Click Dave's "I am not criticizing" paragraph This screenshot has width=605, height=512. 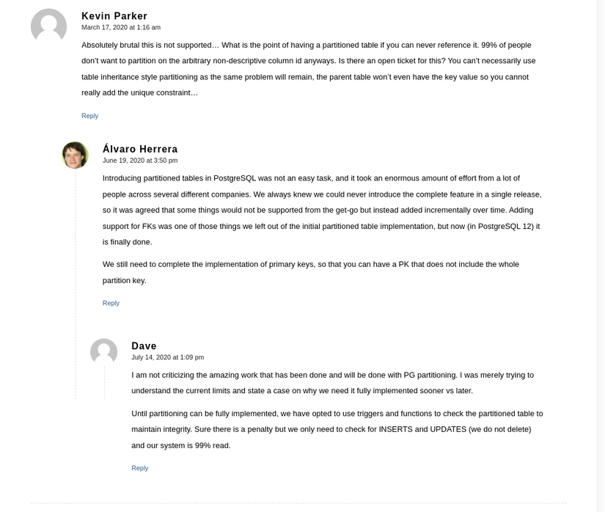[x=332, y=383]
